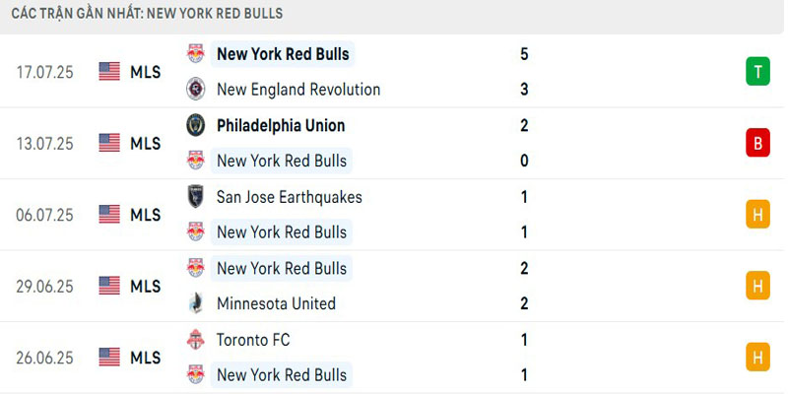This screenshot has height=394, width=788.
Task: Go to Toronto FC team page
Action: point(253,340)
